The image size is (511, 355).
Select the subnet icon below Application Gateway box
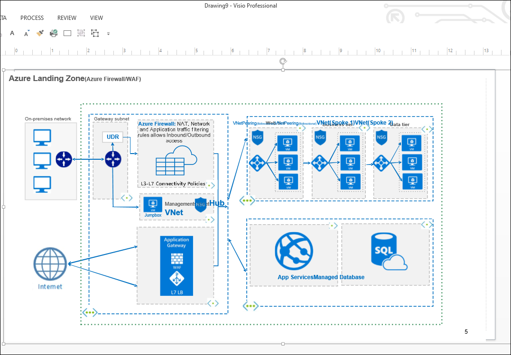[213, 303]
